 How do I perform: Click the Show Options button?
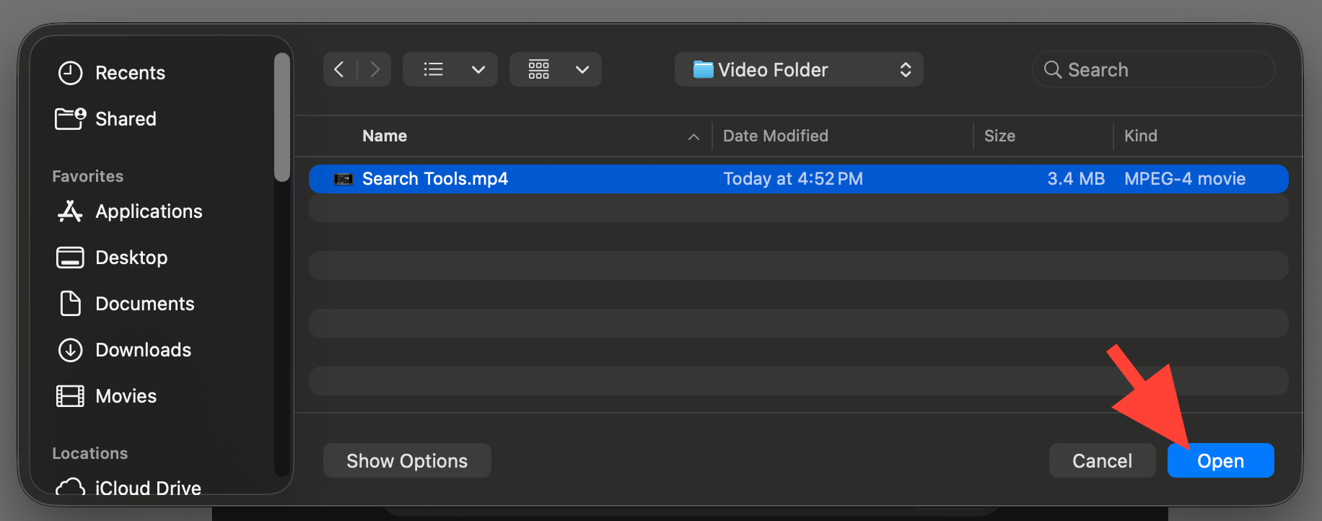pyautogui.click(x=407, y=460)
